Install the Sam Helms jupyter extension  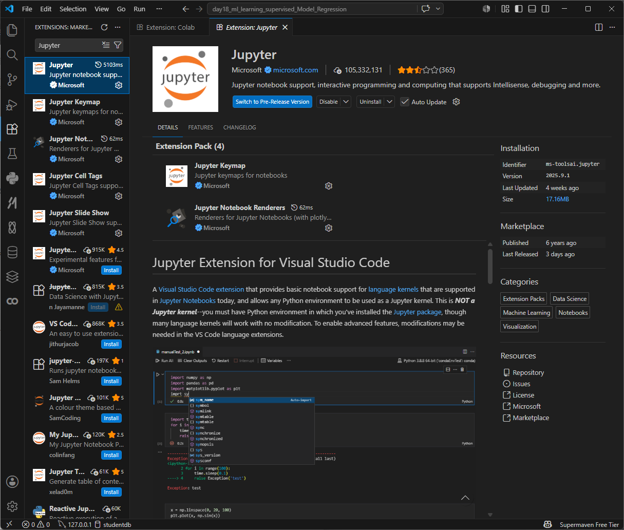point(111,381)
